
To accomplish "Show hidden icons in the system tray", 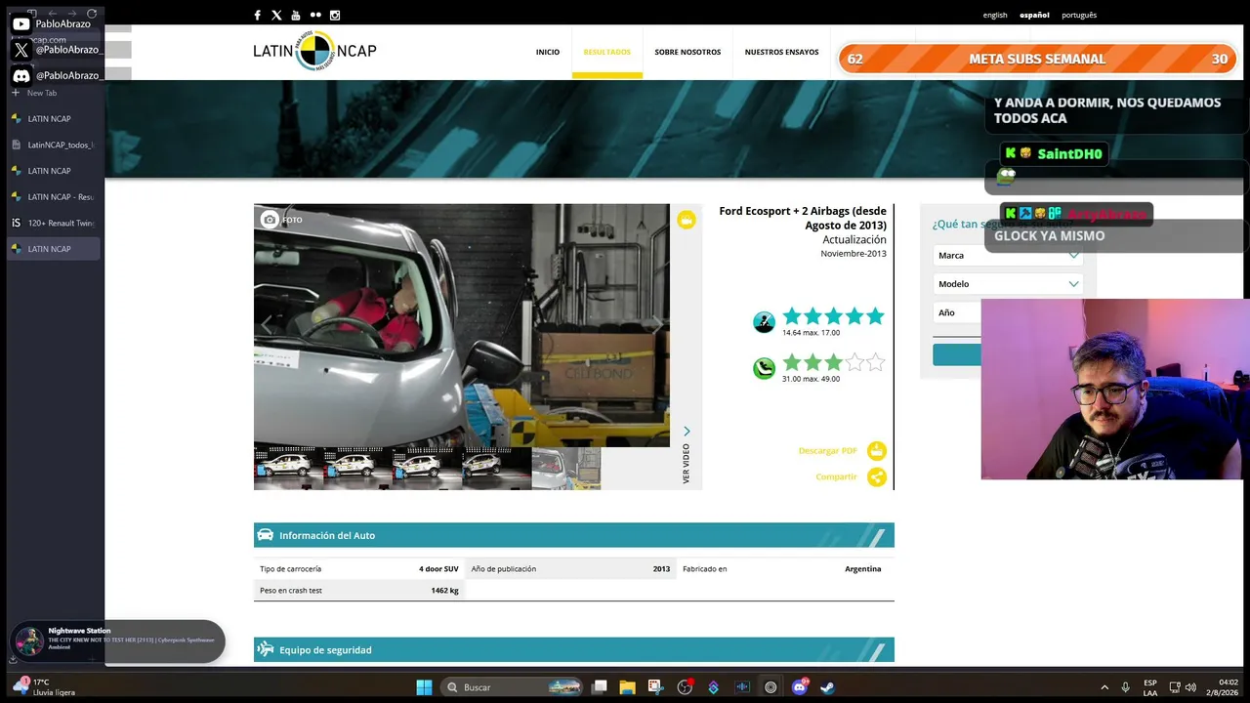I will point(1104,687).
